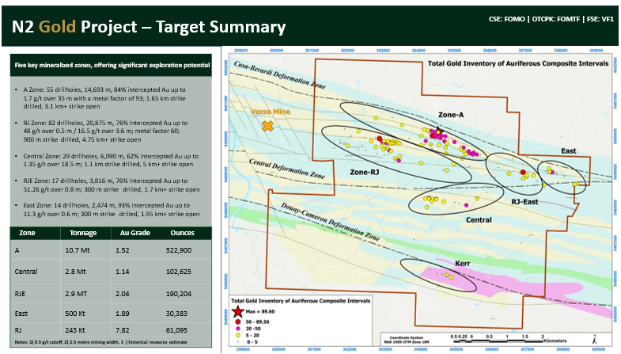Click the 522,900 ounces cell for Zone A
The height and width of the screenshot is (354, 621).
(x=176, y=249)
